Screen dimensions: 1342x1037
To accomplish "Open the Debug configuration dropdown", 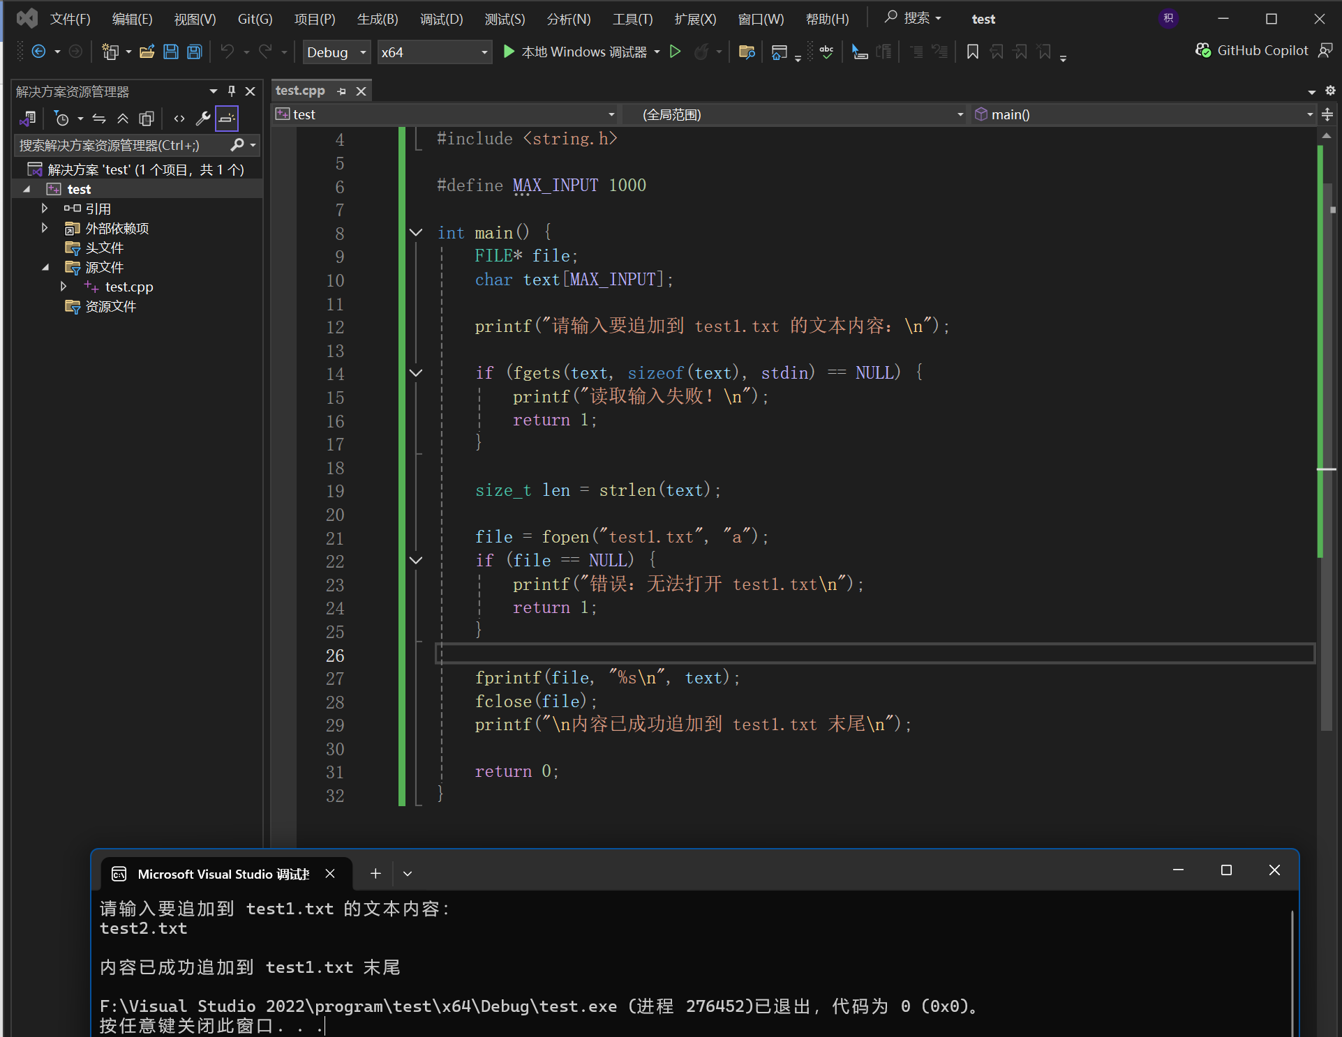I will click(336, 52).
